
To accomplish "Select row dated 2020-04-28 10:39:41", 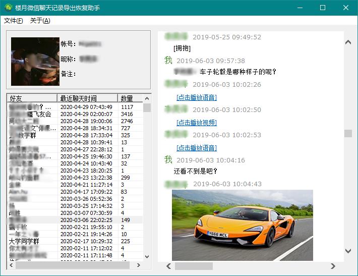I will tap(75, 142).
